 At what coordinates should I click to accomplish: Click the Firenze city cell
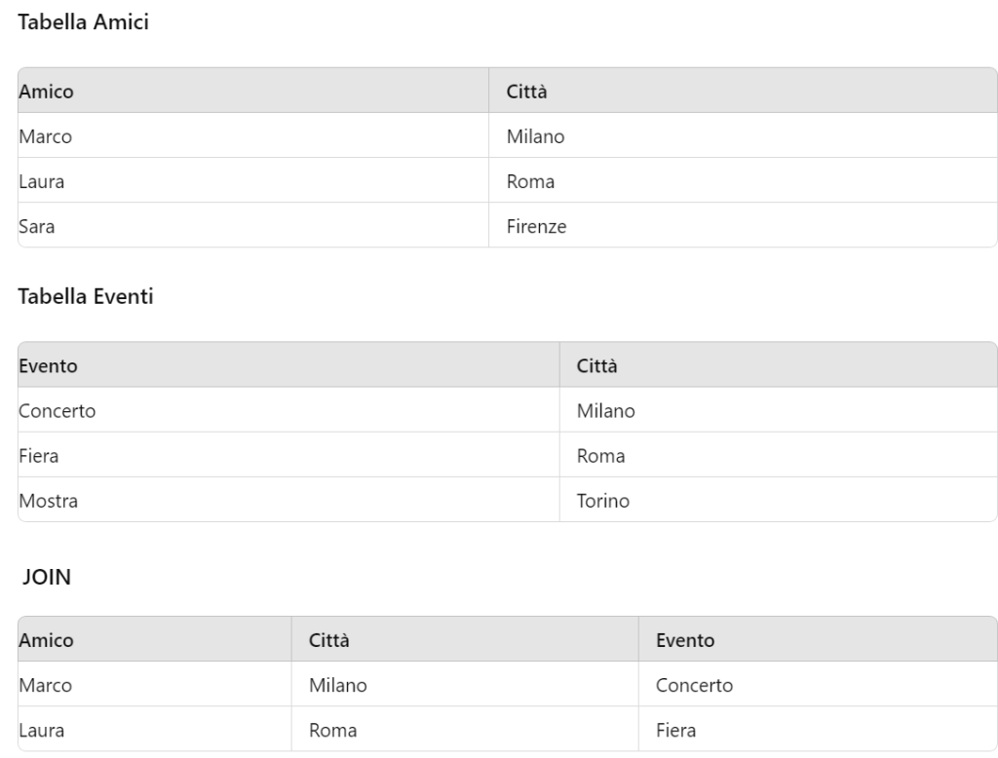(x=536, y=227)
